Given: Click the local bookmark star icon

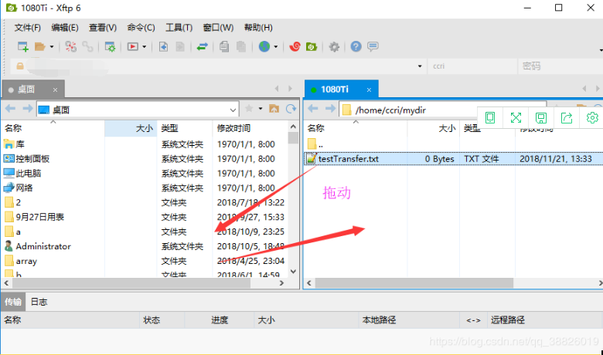Looking at the screenshot, I should [x=249, y=109].
